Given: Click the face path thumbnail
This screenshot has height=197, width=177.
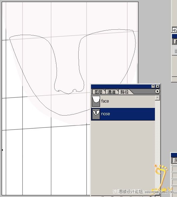Looking at the screenshot, I should [x=96, y=101].
